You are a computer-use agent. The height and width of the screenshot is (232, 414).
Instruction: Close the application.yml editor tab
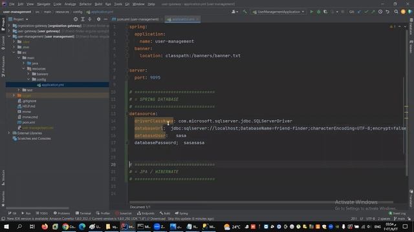pos(198,19)
